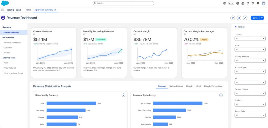Open the Save button dropdown arrow
Viewport: 268px width, 128px height.
[x=262, y=18]
